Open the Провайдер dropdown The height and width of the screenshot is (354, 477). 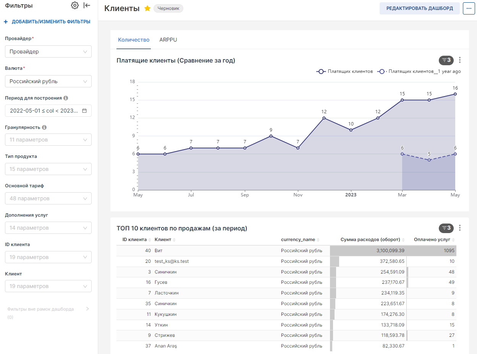click(x=48, y=51)
